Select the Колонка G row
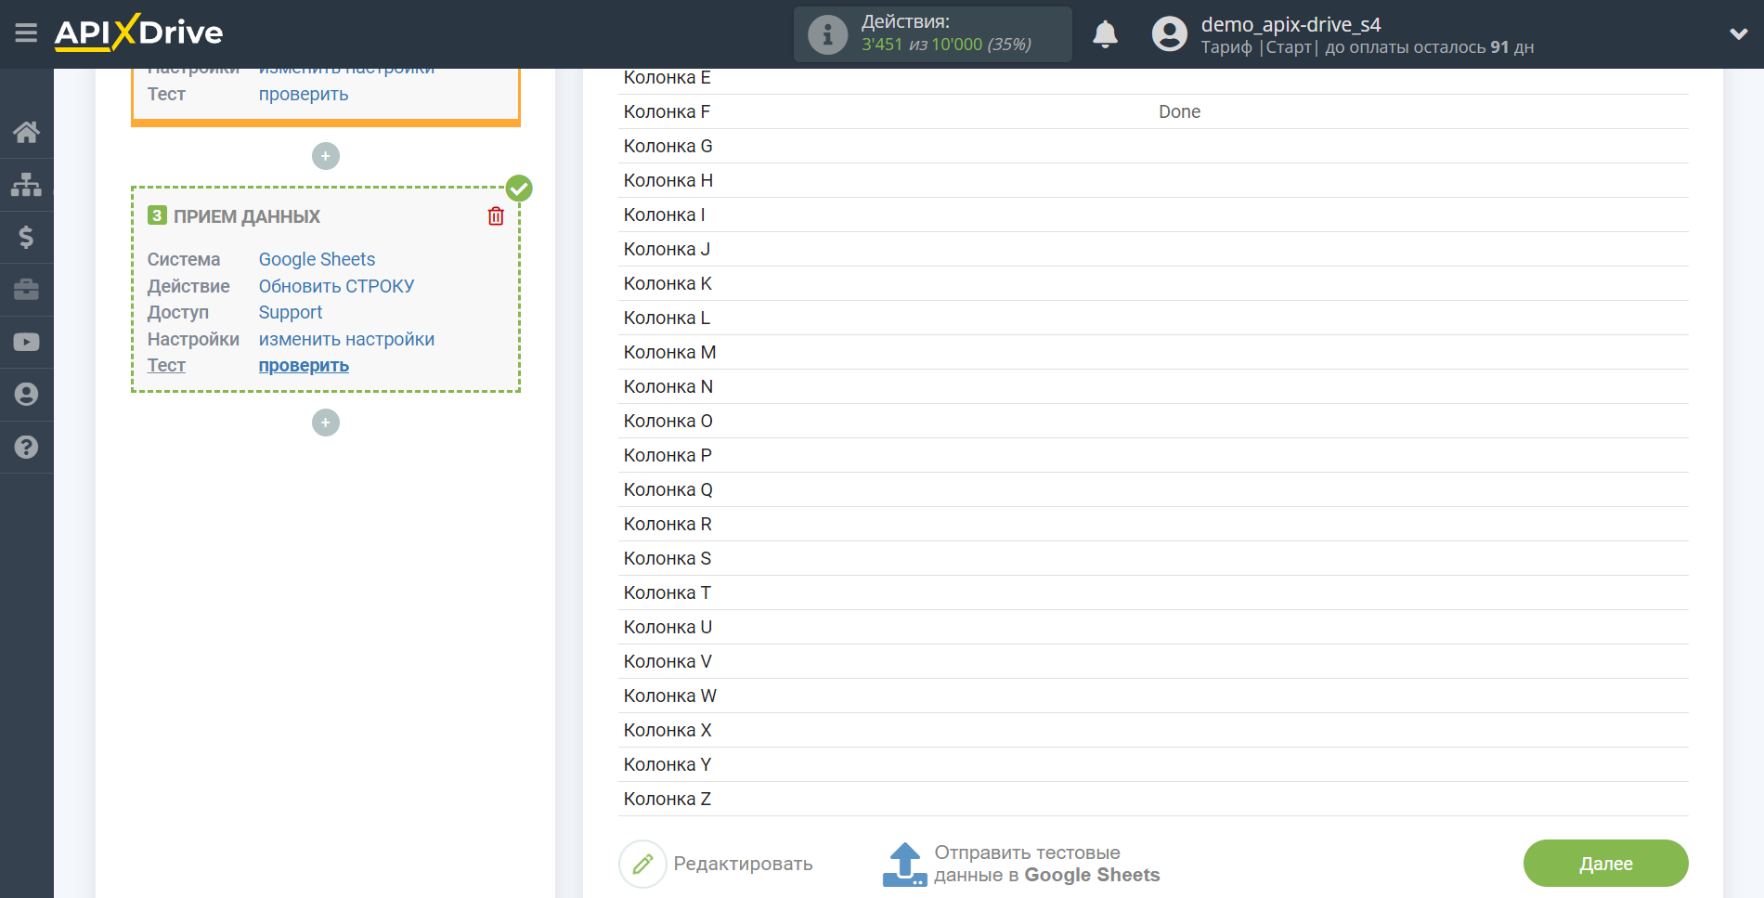Screen dimensions: 1764x898 1153,146
